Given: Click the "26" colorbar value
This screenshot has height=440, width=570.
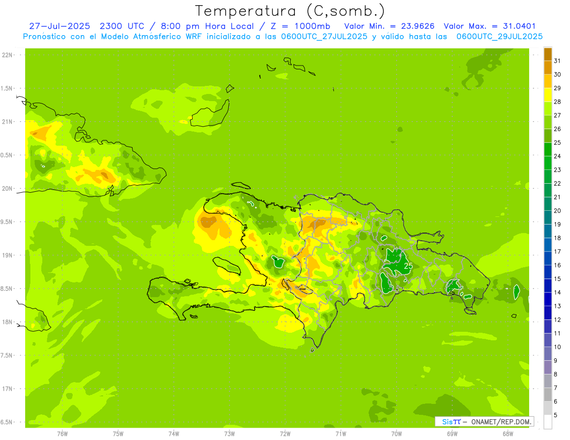Looking at the screenshot, I should click(558, 129).
